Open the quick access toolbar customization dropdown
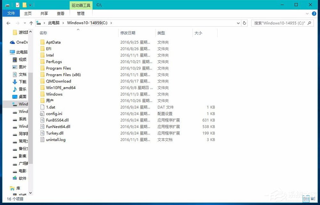This screenshot has width=320, height=205. [30, 5]
